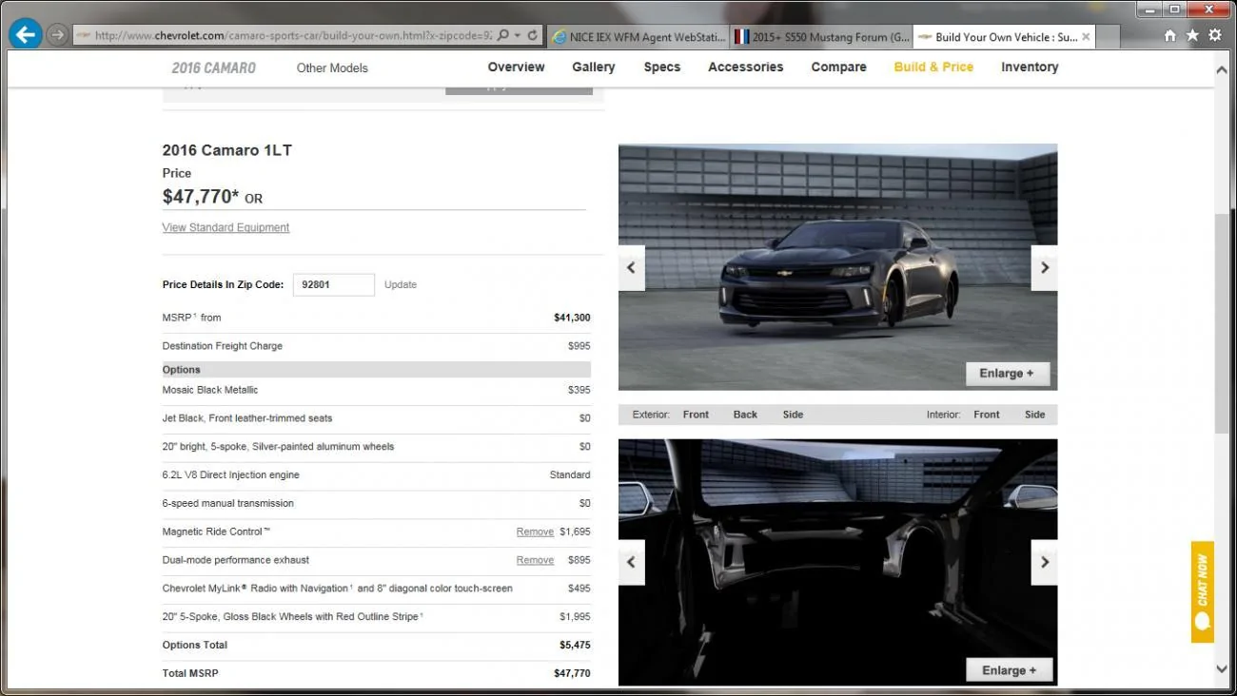Remove Dual-mode performance exhaust option

pyautogui.click(x=535, y=560)
